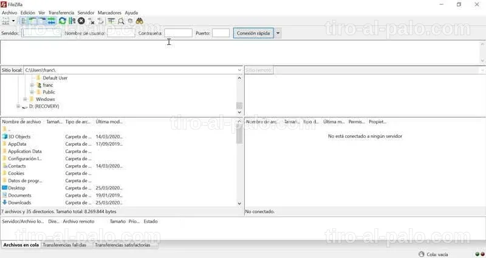Viewport: 486px width, 258px height.
Task: Select Default User in the local tree
Action: (x=55, y=78)
